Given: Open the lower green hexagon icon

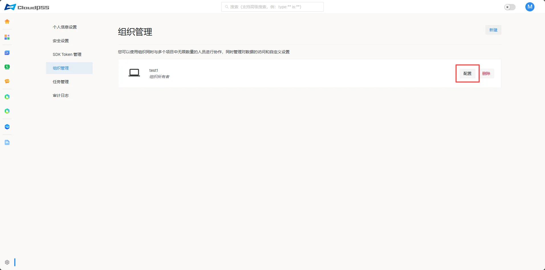Looking at the screenshot, I should click(x=7, y=111).
